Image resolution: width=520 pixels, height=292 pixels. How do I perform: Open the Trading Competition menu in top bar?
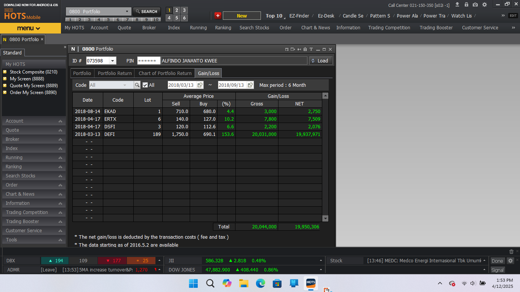tap(389, 28)
